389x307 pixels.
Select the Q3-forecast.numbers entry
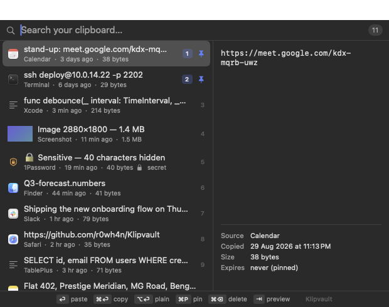coord(106,188)
